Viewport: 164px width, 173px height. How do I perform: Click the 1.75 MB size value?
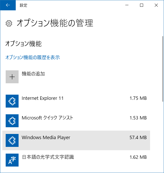(x=138, y=98)
